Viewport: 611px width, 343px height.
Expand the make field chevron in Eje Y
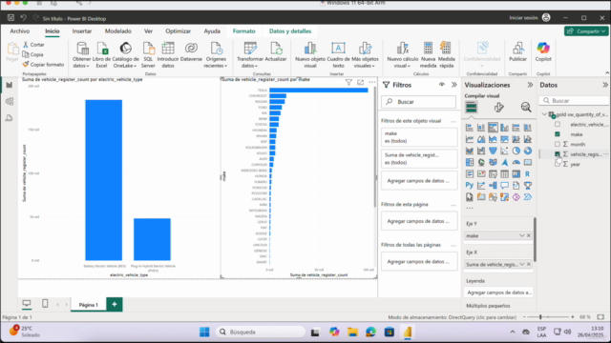pos(522,235)
